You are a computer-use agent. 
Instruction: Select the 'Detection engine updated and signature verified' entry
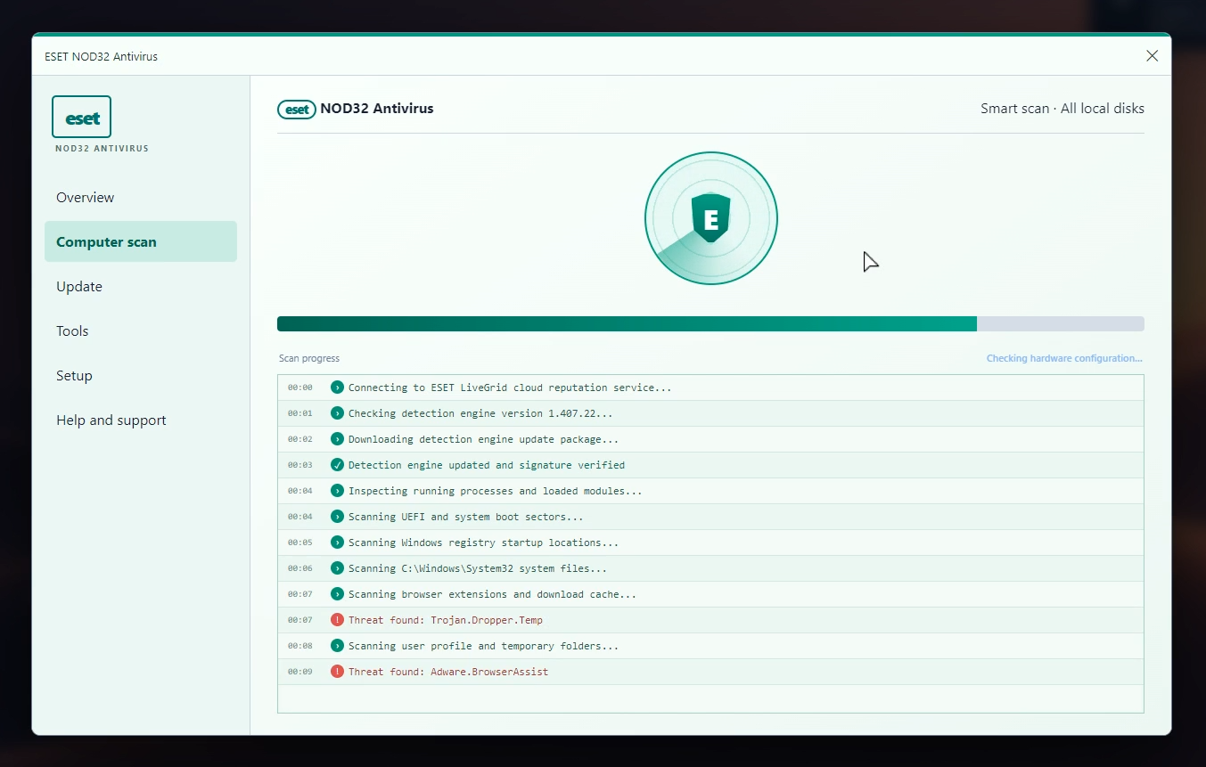coord(710,465)
